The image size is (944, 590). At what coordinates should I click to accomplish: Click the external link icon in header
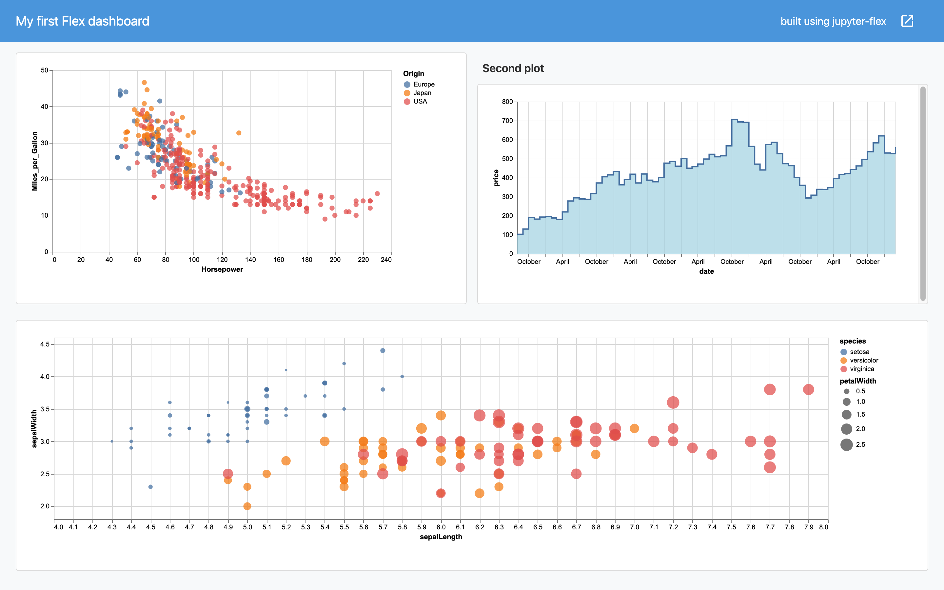pos(907,21)
